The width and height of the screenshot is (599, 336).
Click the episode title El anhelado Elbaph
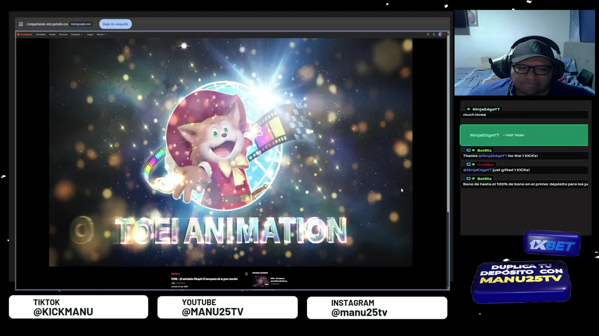pos(205,279)
